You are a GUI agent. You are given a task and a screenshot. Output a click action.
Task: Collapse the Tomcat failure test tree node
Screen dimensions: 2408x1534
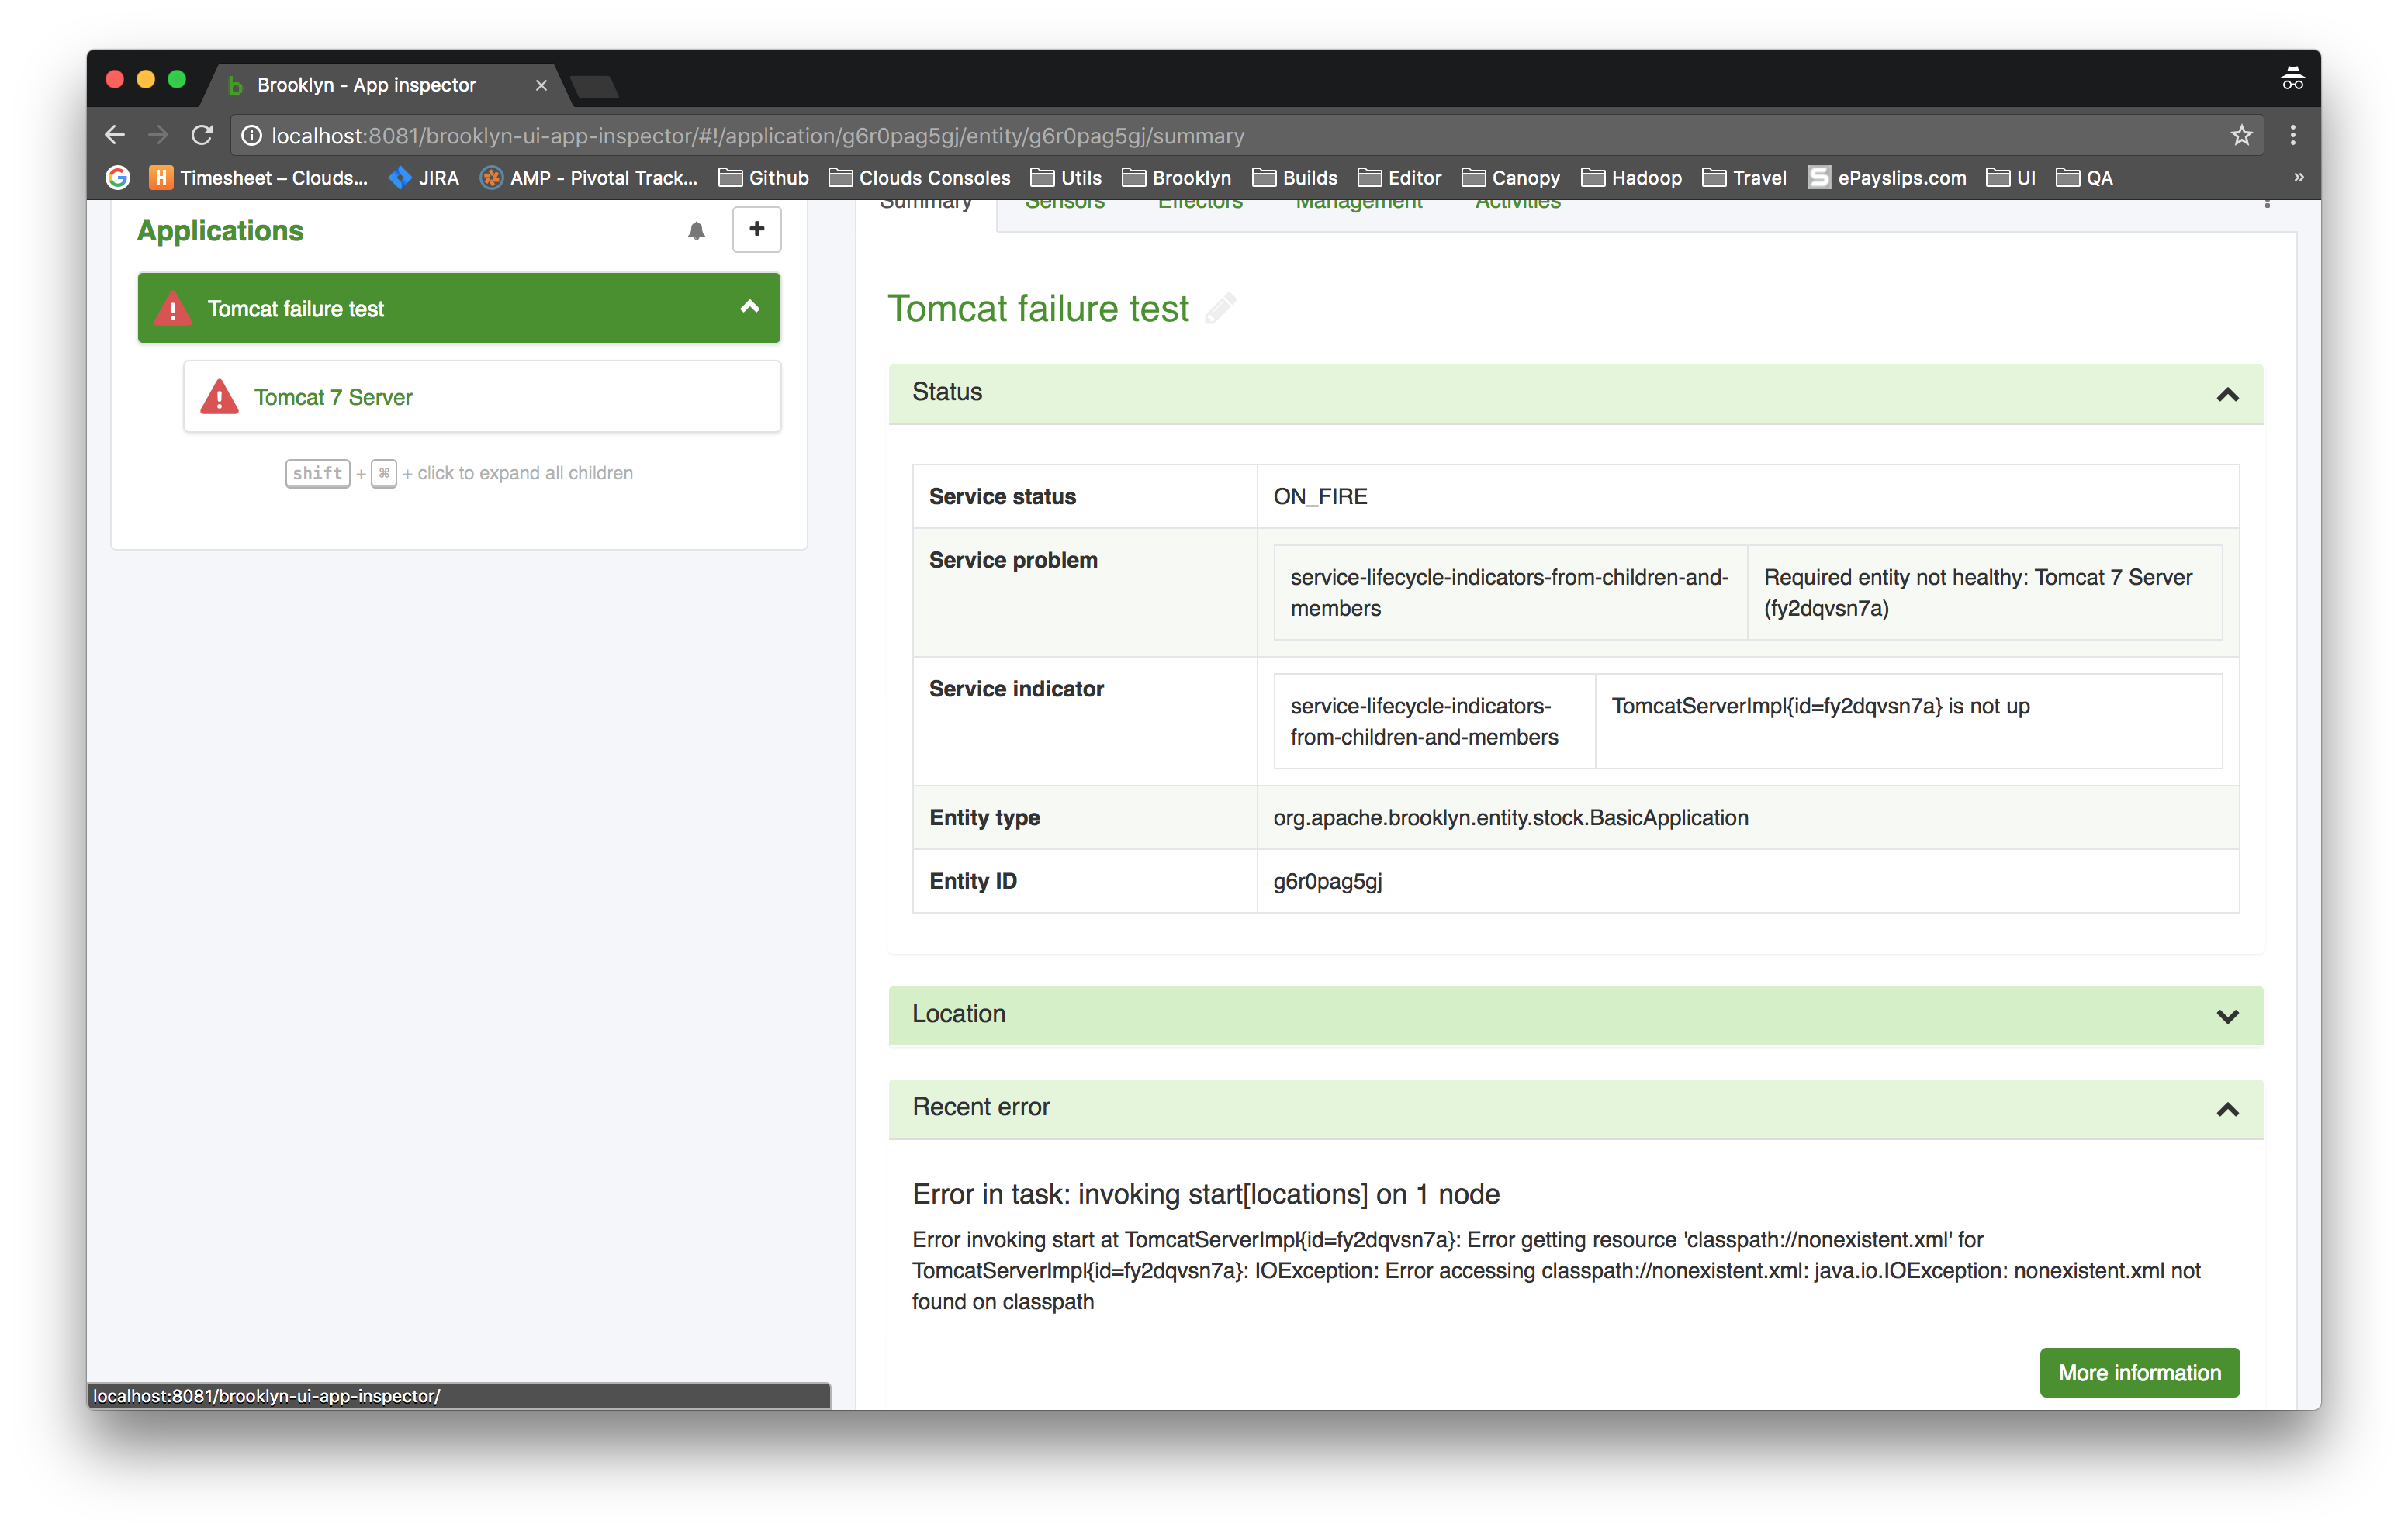pyautogui.click(x=749, y=307)
